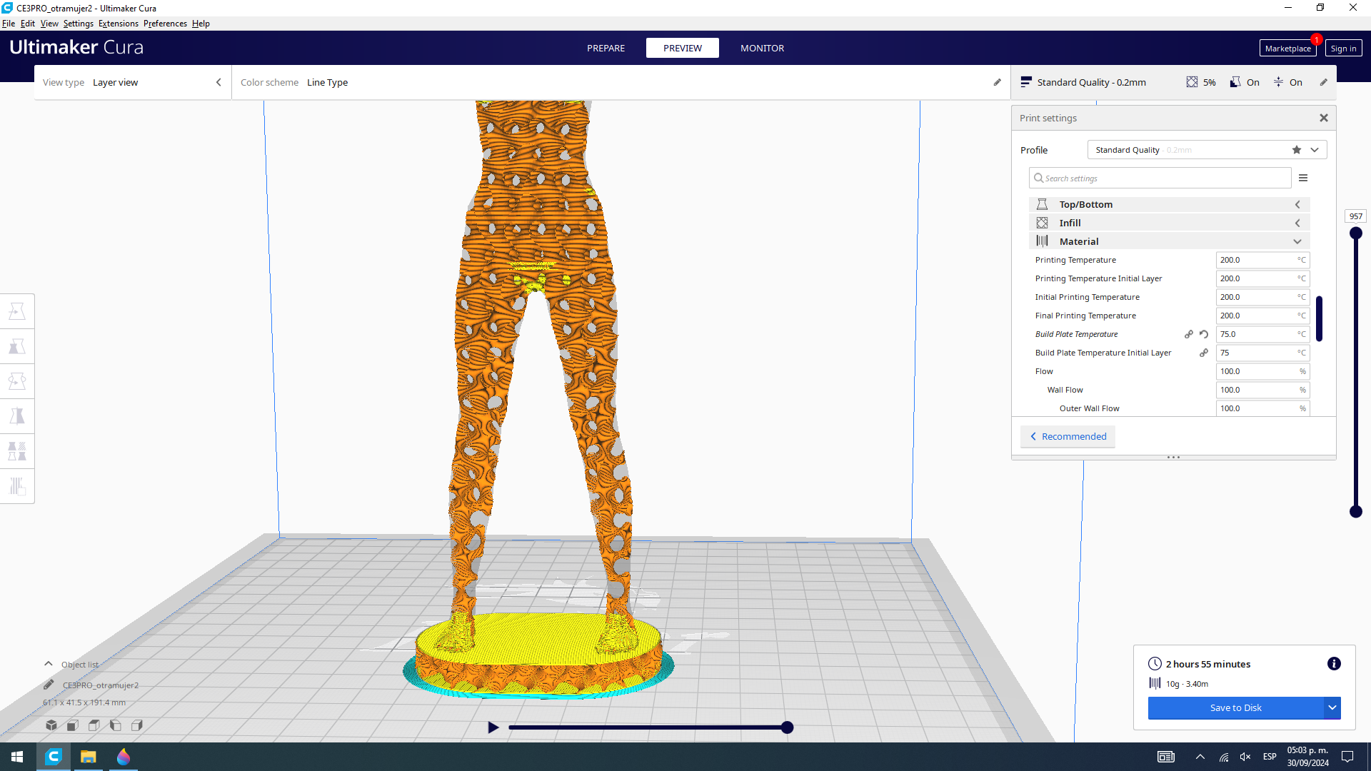Open notifications center in taskbar
This screenshot has height=771, width=1371.
tap(1347, 757)
